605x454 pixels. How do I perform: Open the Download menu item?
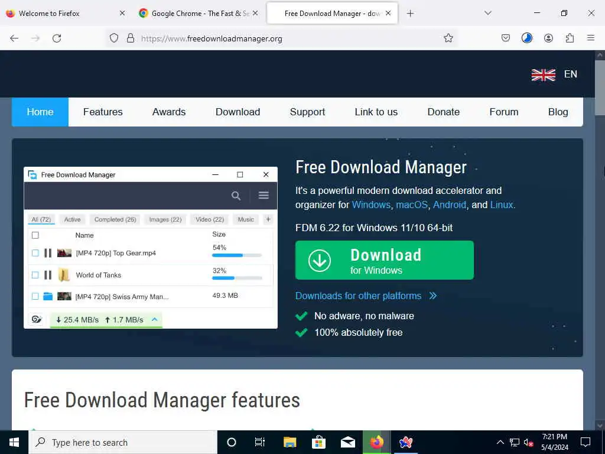click(x=238, y=112)
